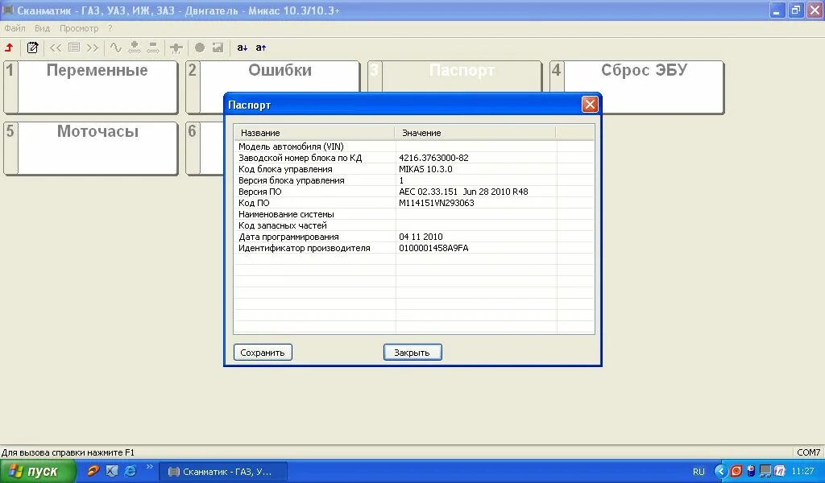
Task: Click the RU language indicator
Action: [x=699, y=472]
